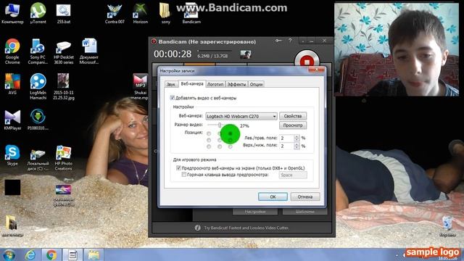The width and height of the screenshot is (464, 261).
Task: Select the P1080310 desktop file
Action: point(38,120)
